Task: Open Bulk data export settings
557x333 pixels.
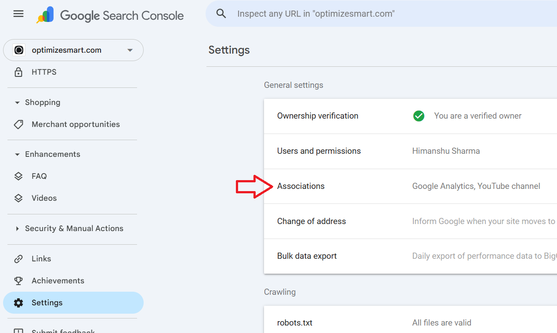Action: point(307,256)
